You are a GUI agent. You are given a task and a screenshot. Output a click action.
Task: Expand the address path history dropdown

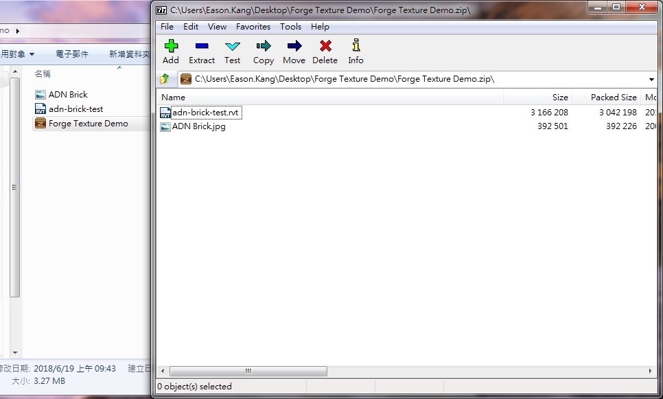[x=651, y=79]
